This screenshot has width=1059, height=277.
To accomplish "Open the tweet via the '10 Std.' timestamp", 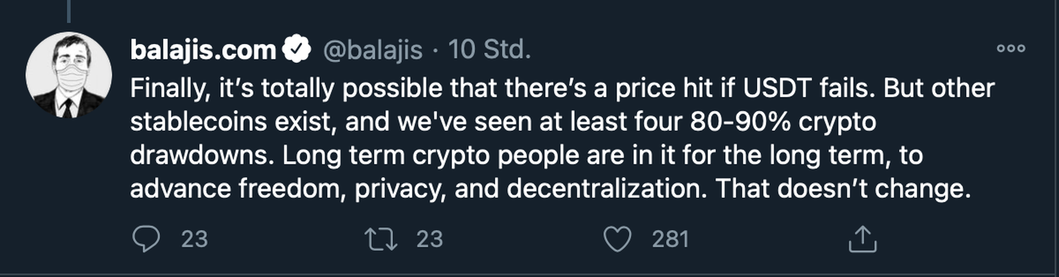I will 489,50.
